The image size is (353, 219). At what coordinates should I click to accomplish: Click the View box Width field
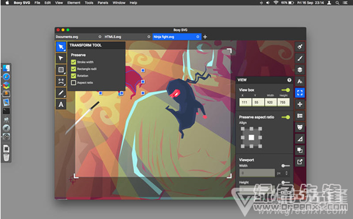click(270, 102)
